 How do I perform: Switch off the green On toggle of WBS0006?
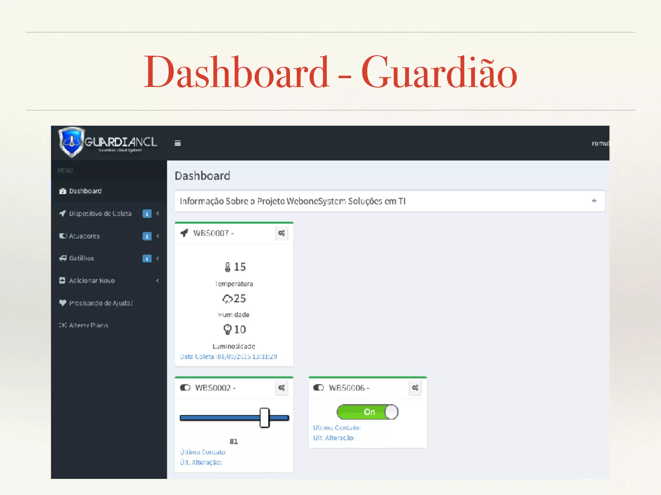(367, 412)
